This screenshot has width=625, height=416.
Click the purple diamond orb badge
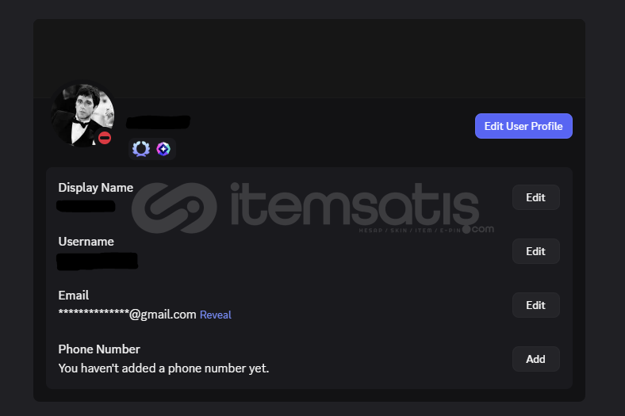point(163,149)
